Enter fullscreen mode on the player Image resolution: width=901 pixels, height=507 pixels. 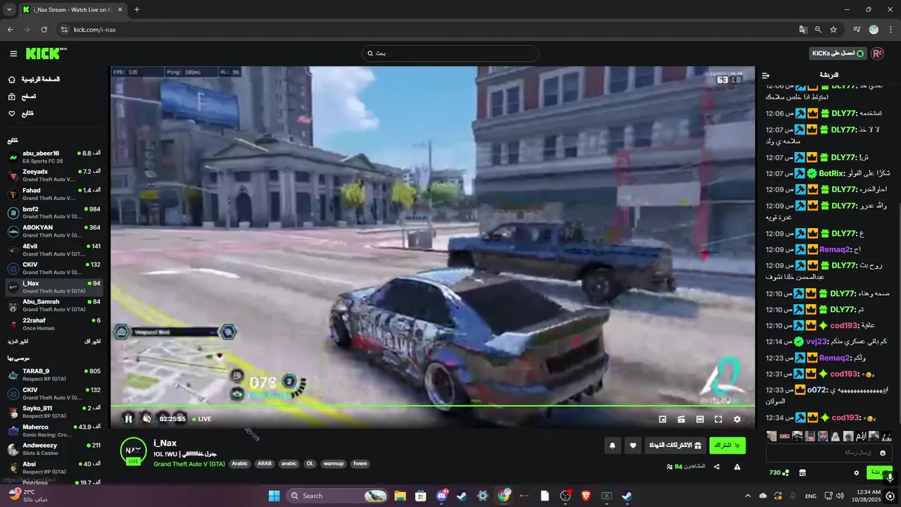pos(719,419)
